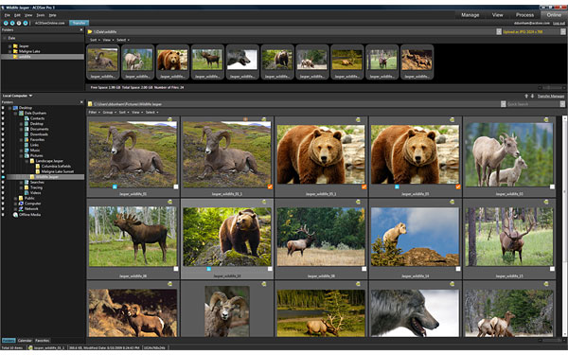
Task: Open the Filter dropdown in the local pane
Action: (x=94, y=113)
